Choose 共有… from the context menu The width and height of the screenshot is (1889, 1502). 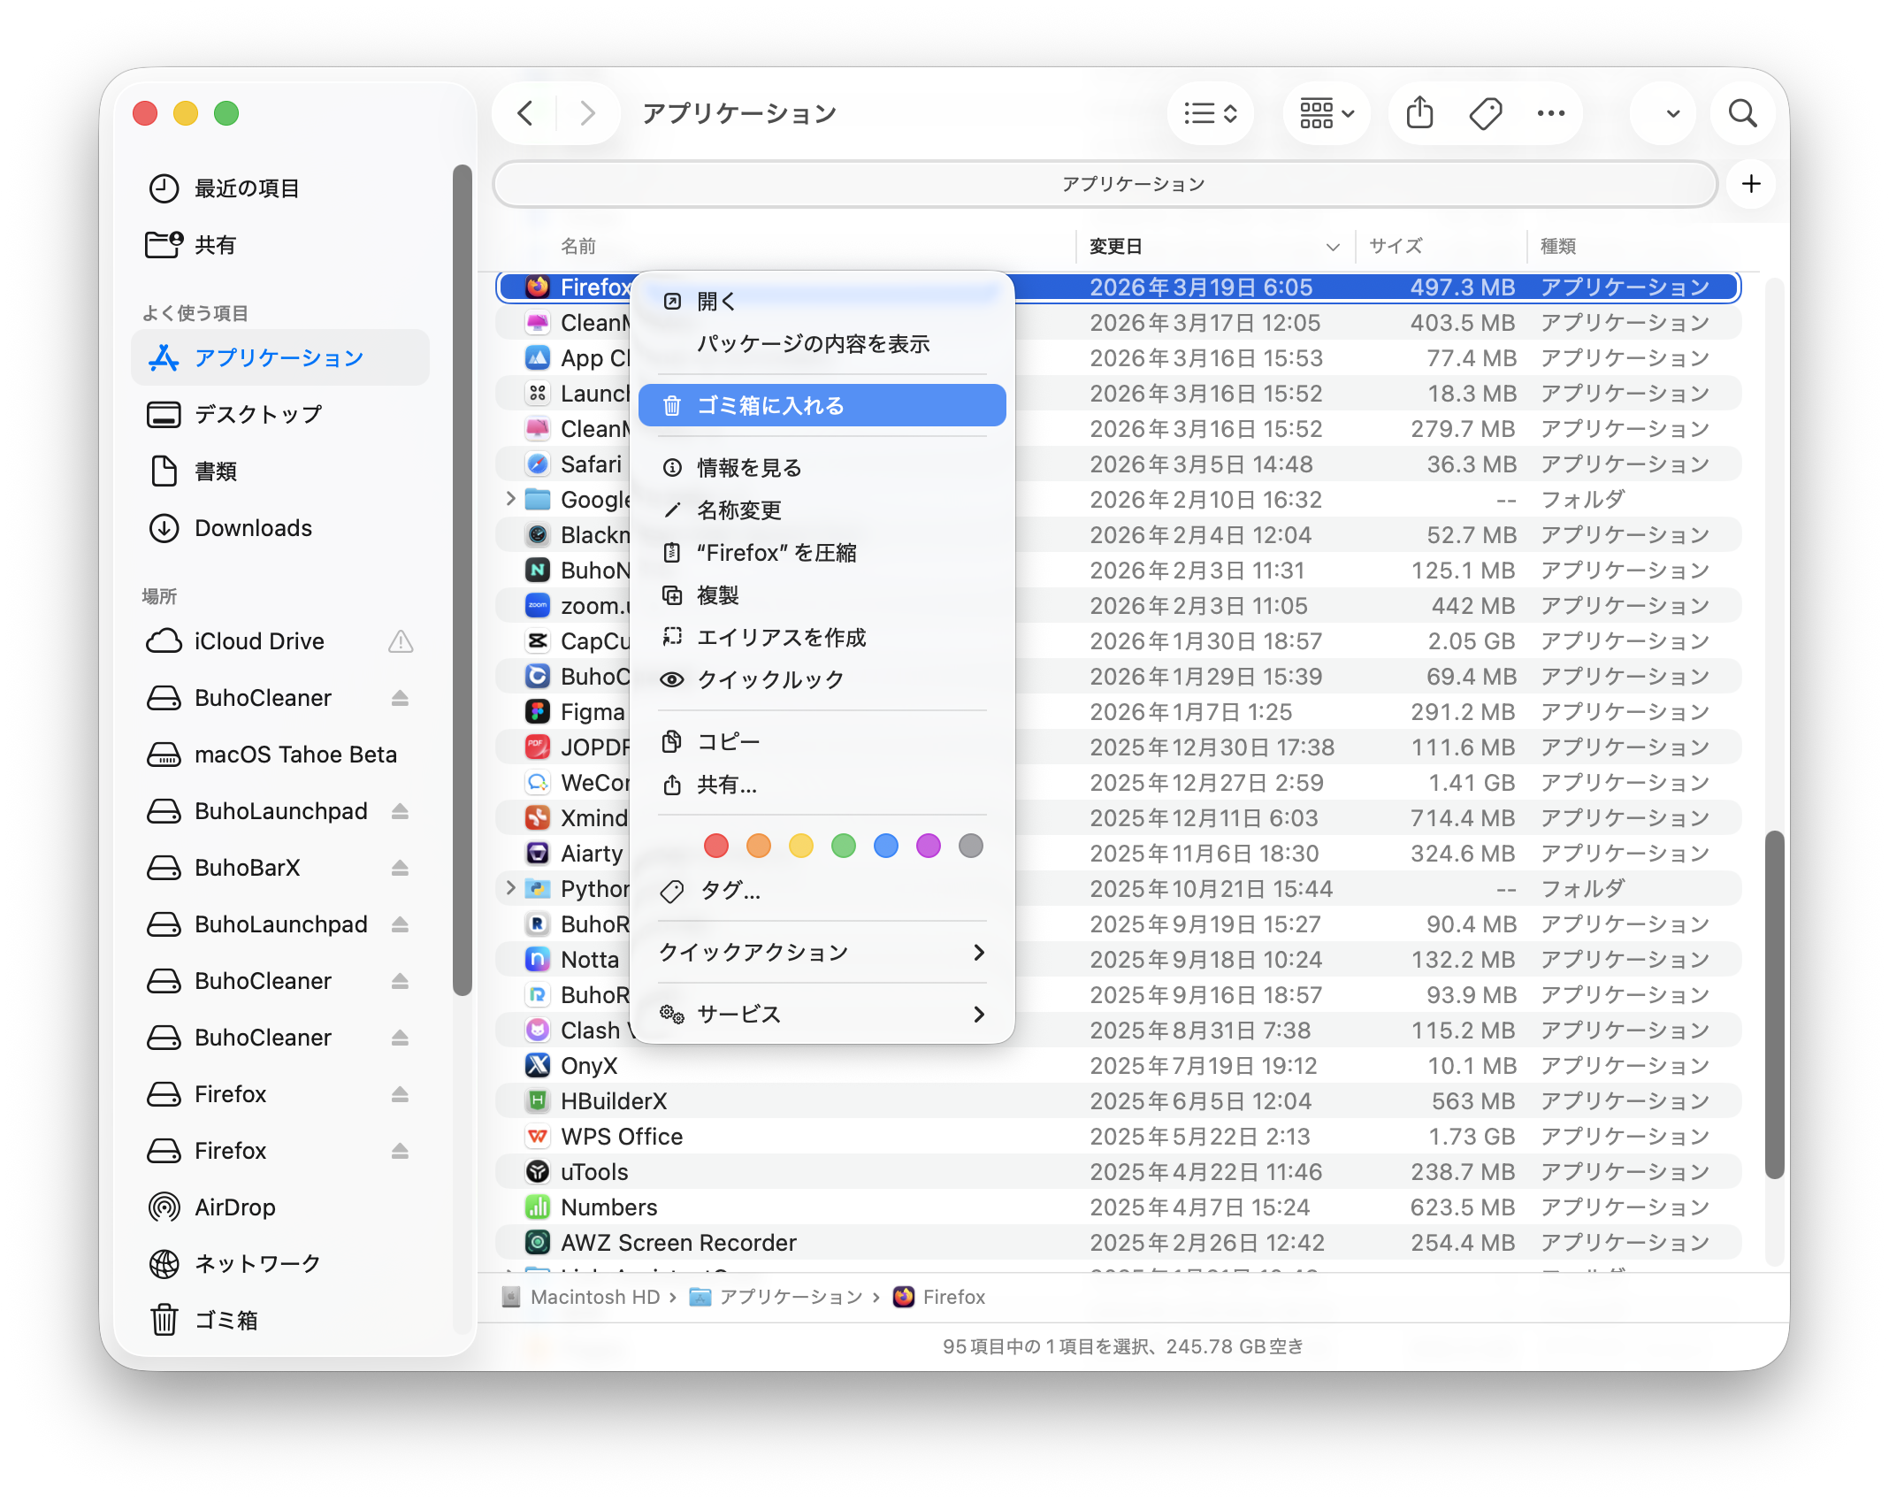pyautogui.click(x=822, y=785)
